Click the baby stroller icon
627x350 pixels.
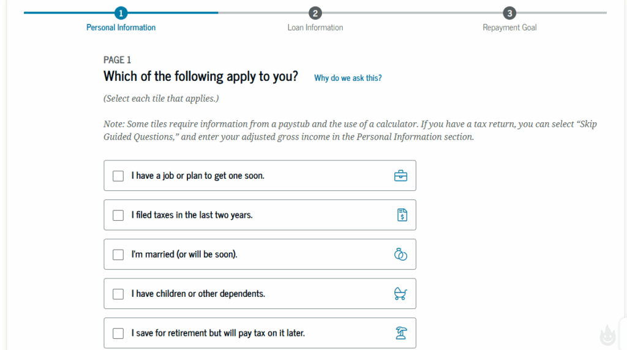point(400,294)
